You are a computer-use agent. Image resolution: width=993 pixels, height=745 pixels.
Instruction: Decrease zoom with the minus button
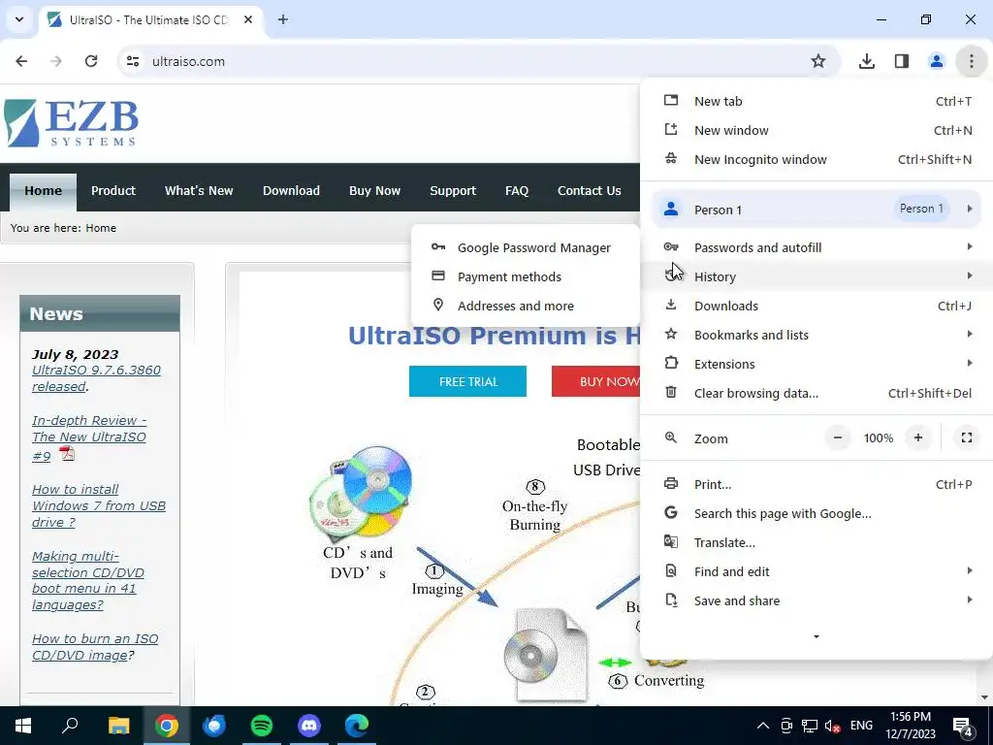pyautogui.click(x=838, y=437)
